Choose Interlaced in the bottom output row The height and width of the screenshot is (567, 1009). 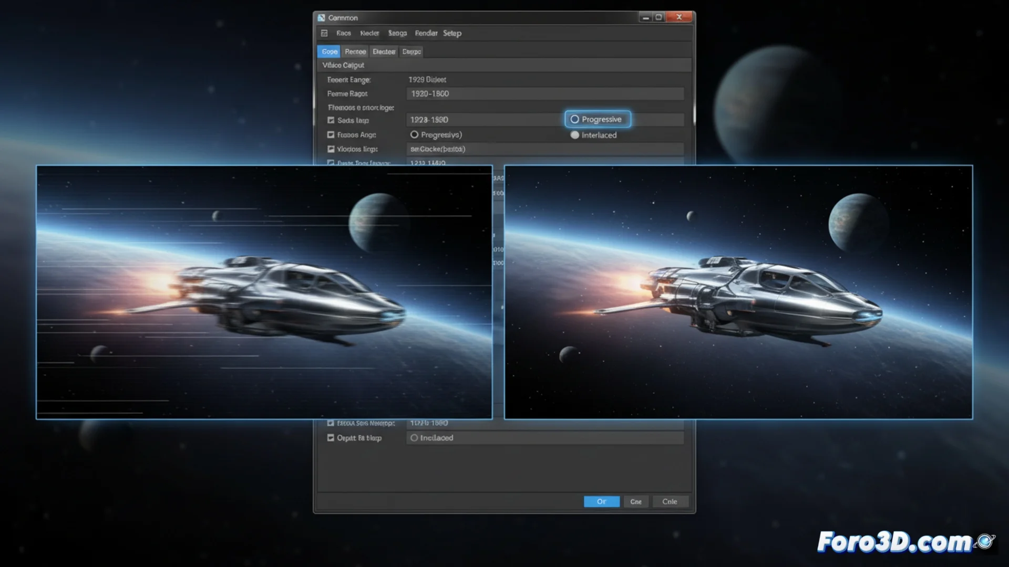pos(415,437)
